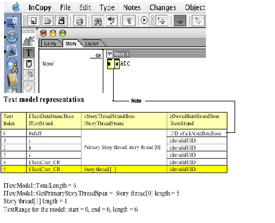The height and width of the screenshot is (223, 275).
Task: Click the TextRange for the model line
Action: (70, 209)
